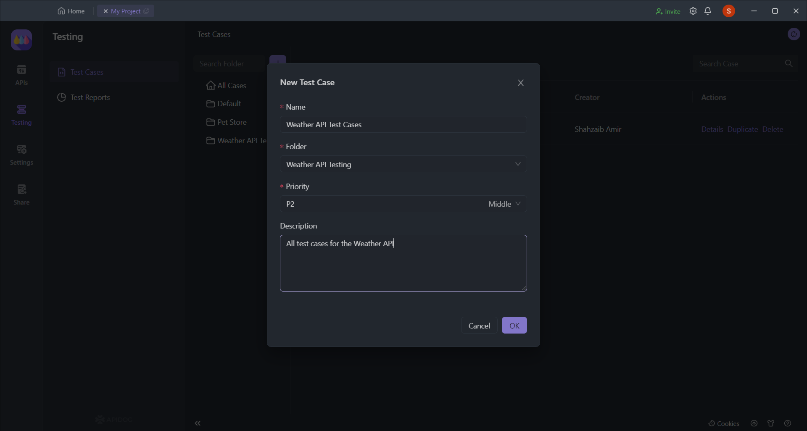Click the notification bell icon

[x=708, y=11]
